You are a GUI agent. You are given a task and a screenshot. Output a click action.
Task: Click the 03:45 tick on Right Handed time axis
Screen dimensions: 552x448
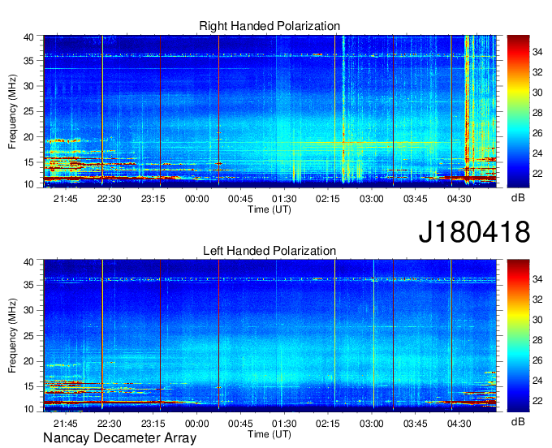415,199
